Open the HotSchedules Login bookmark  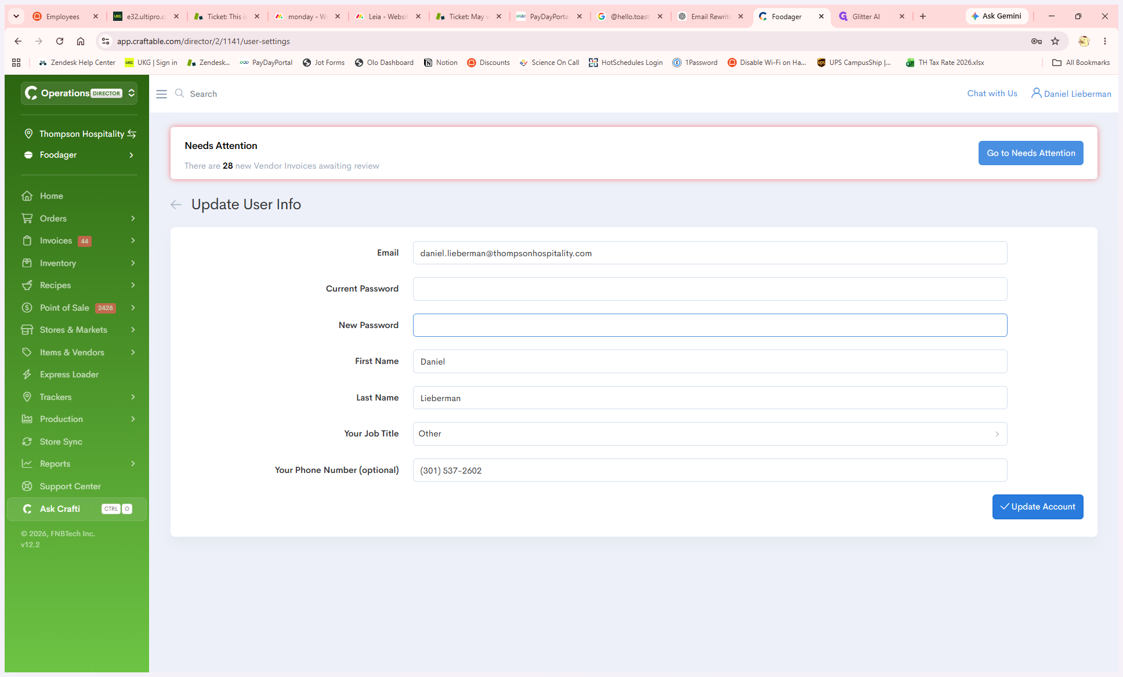(625, 63)
